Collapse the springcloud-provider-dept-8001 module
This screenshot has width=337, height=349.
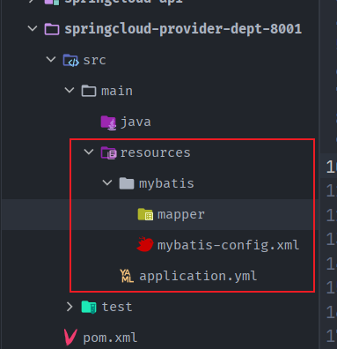point(33,28)
